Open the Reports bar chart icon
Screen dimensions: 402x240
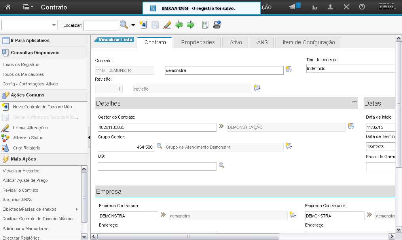315,7
